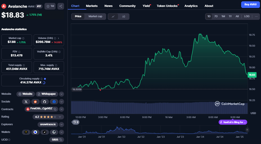Switch chart to Market cap view
The image size is (261, 144).
pyautogui.click(x=95, y=16)
